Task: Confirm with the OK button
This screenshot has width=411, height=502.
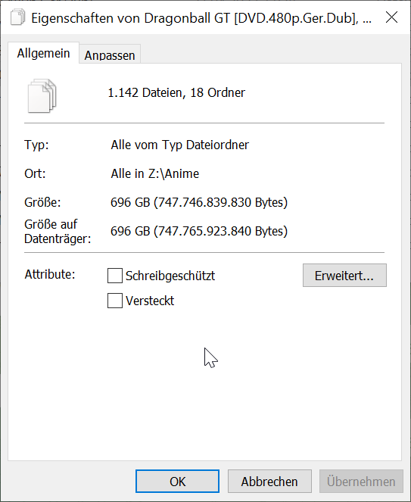Action: 177,482
